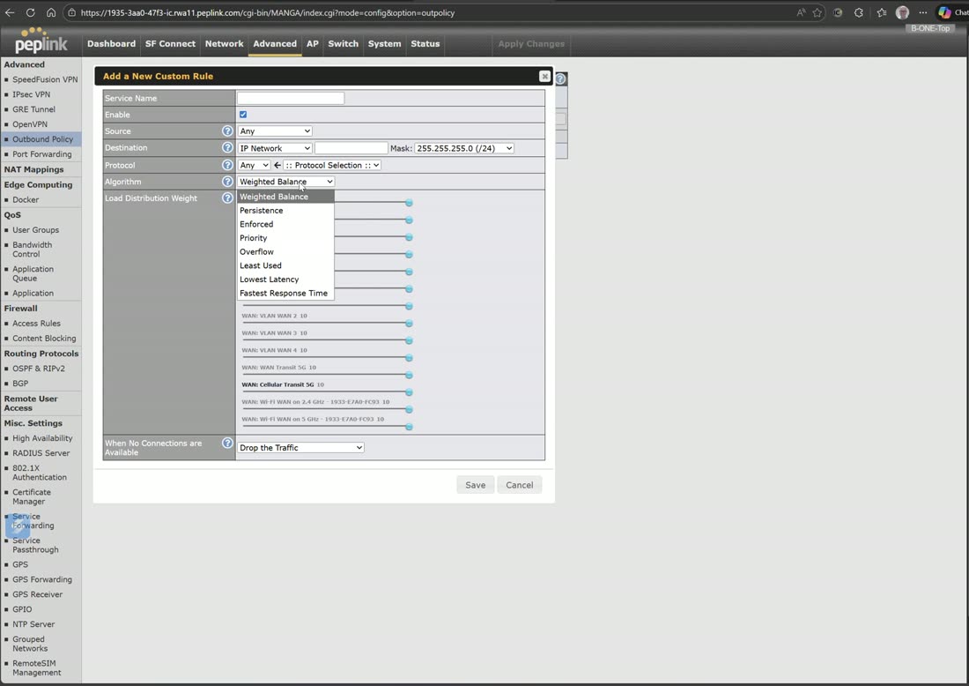Switch to the Dashboard tab
Screen dimensions: 969x686
click(111, 44)
